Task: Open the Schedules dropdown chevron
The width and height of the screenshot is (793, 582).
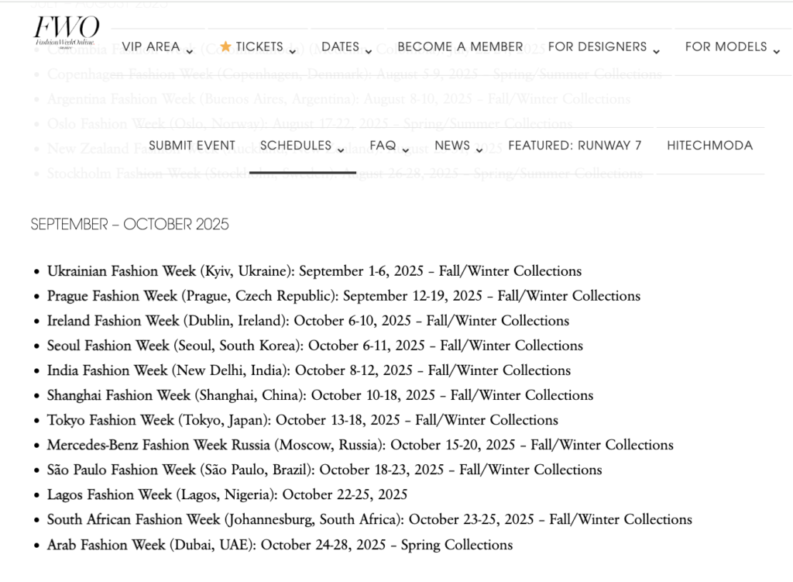Action: pyautogui.click(x=341, y=150)
